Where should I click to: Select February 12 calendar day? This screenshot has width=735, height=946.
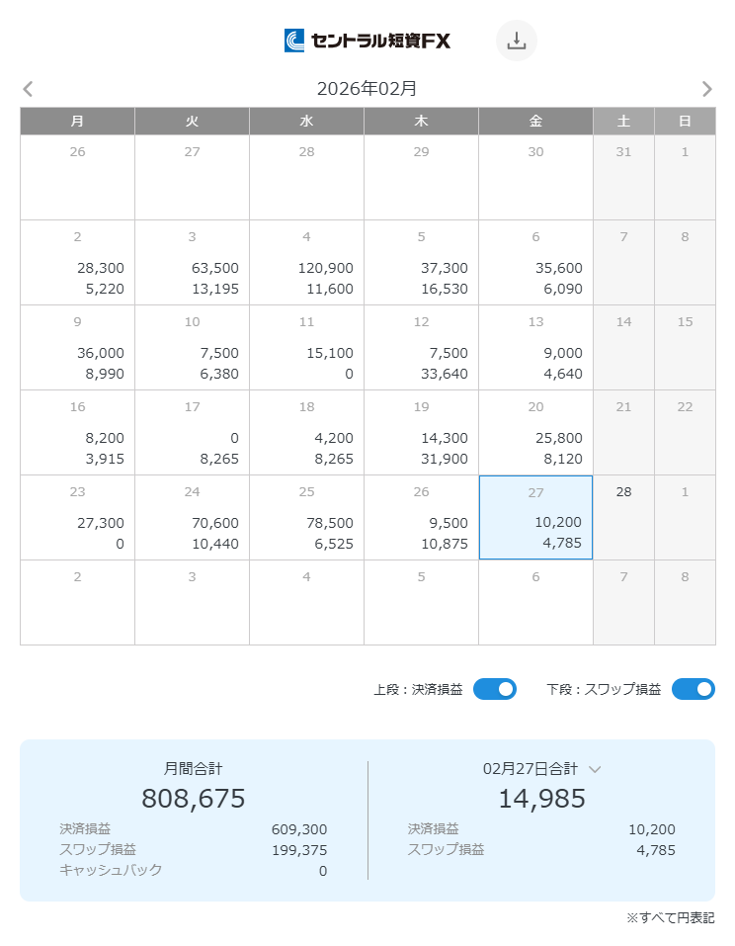(x=421, y=348)
